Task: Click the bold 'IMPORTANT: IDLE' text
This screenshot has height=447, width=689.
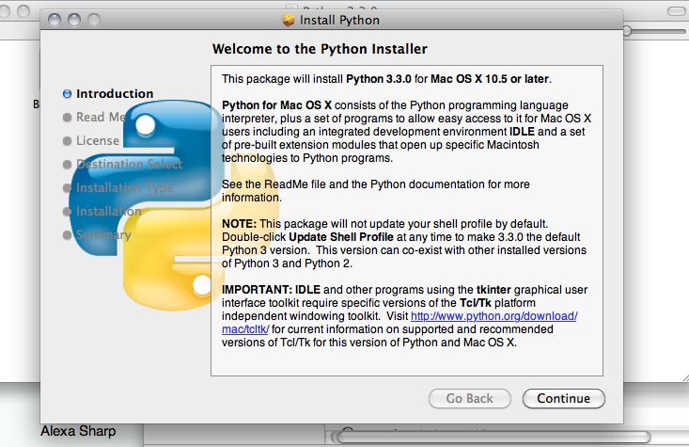Action: click(271, 290)
